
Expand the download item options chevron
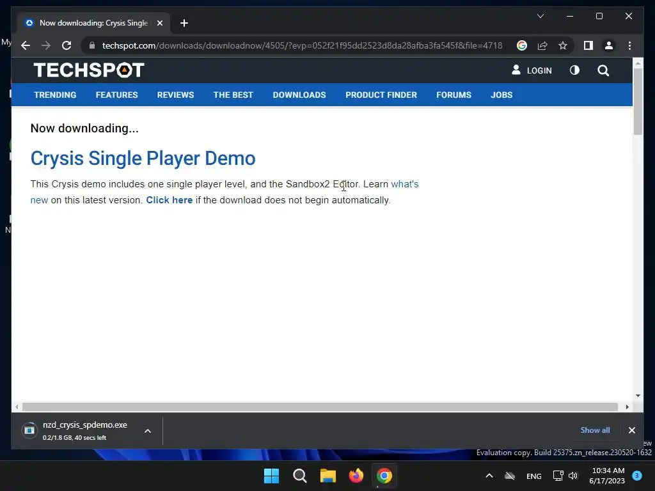pos(148,431)
